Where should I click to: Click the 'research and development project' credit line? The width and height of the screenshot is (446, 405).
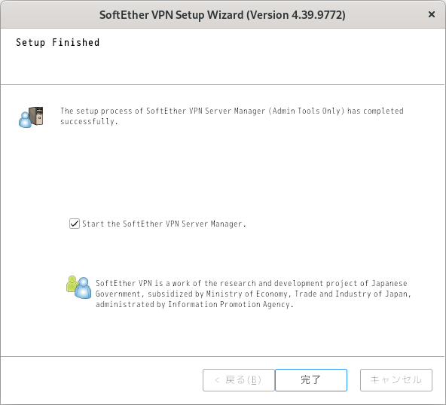pos(251,283)
